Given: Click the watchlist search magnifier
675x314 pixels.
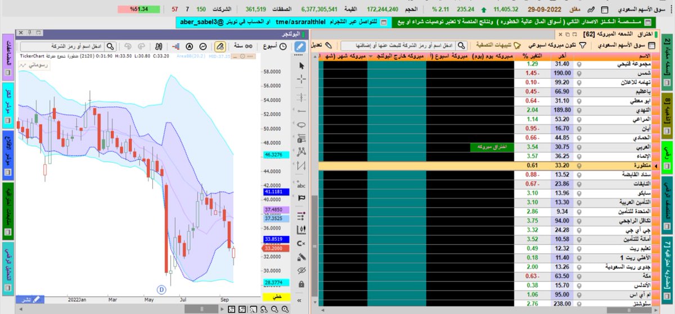Looking at the screenshot, I should point(461,45).
